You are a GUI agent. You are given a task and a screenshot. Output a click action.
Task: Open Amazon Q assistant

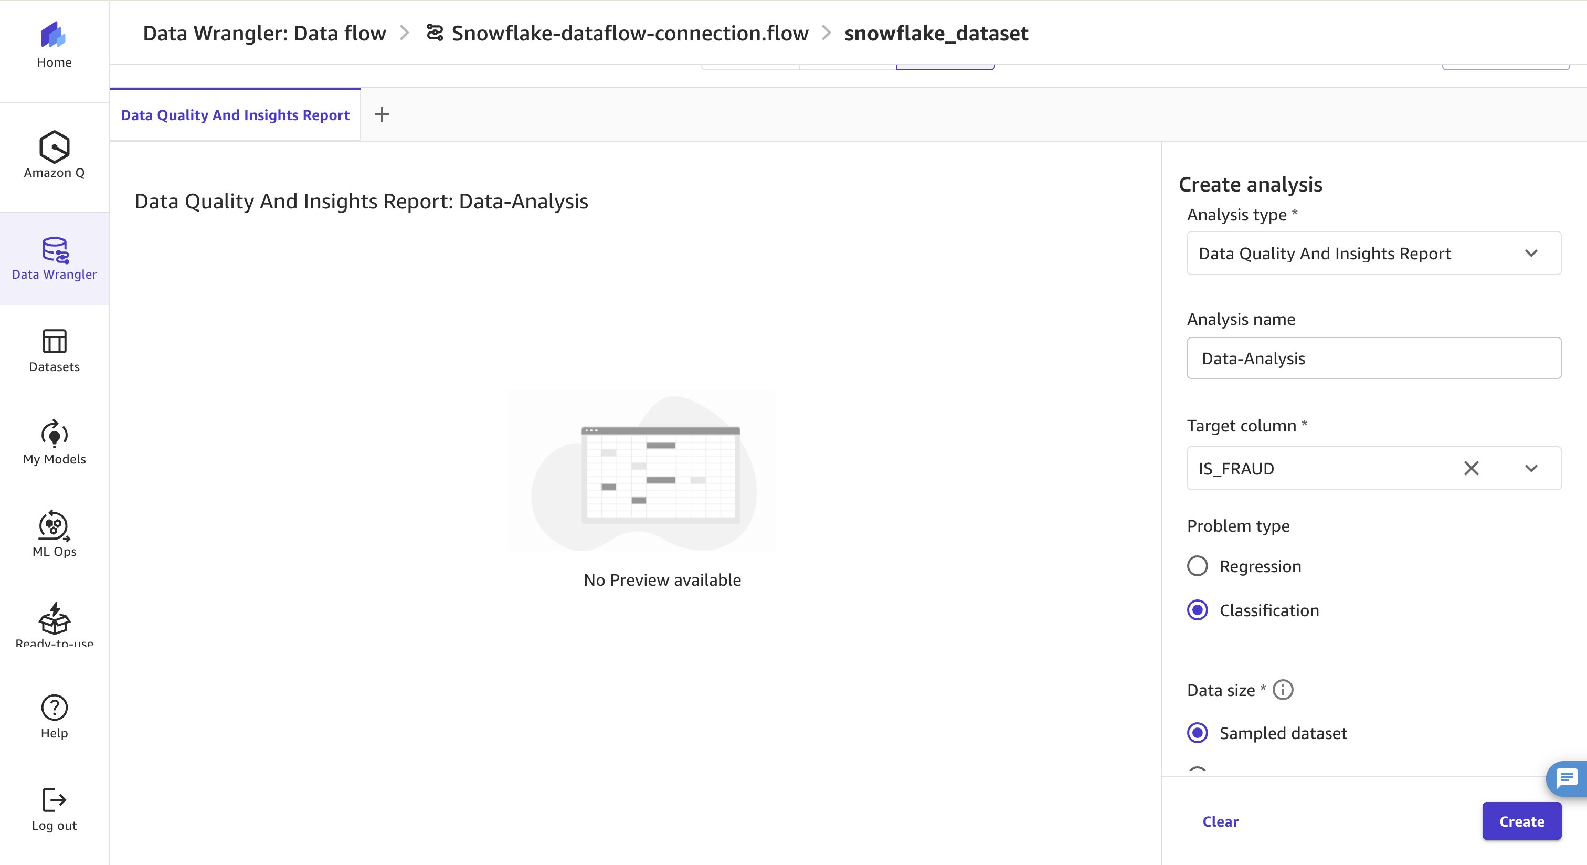pos(54,155)
